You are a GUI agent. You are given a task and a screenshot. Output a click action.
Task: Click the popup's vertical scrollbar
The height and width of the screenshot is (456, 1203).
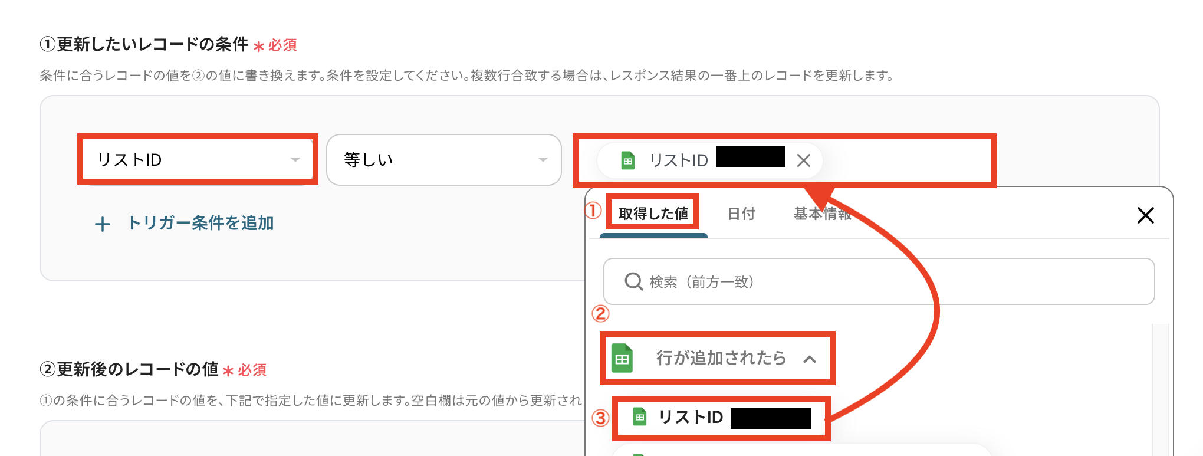[1160, 383]
